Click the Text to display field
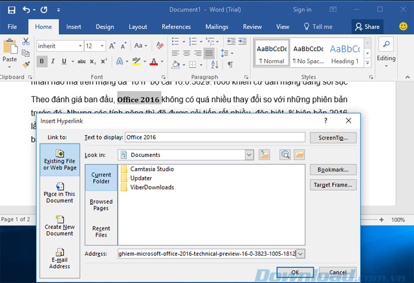Screen dimensions: 414x283 (x=213, y=137)
